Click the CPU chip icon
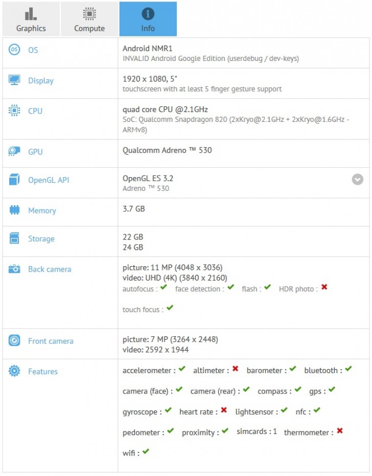 (14, 111)
